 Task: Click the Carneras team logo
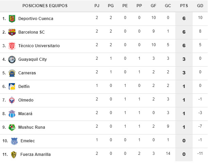click(12, 73)
